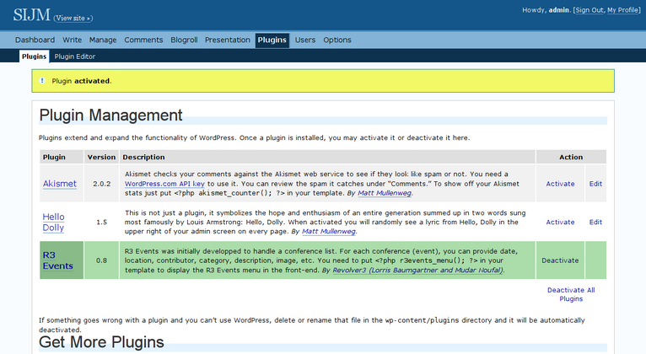Screen dimensions: 646x354
Task: Click the exclamation info icon in notice
Action: [x=42, y=81]
